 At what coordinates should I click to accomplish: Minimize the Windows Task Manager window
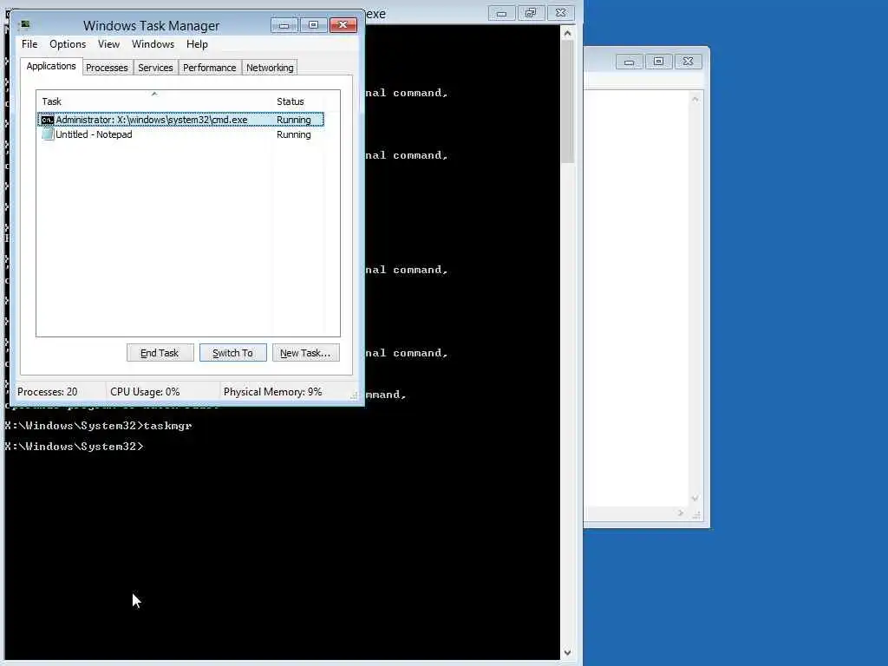(x=284, y=25)
